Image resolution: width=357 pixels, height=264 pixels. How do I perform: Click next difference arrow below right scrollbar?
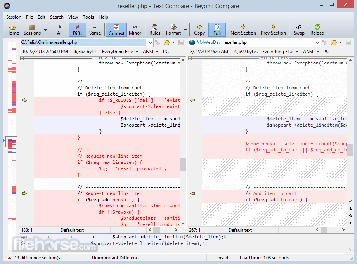click(350, 223)
